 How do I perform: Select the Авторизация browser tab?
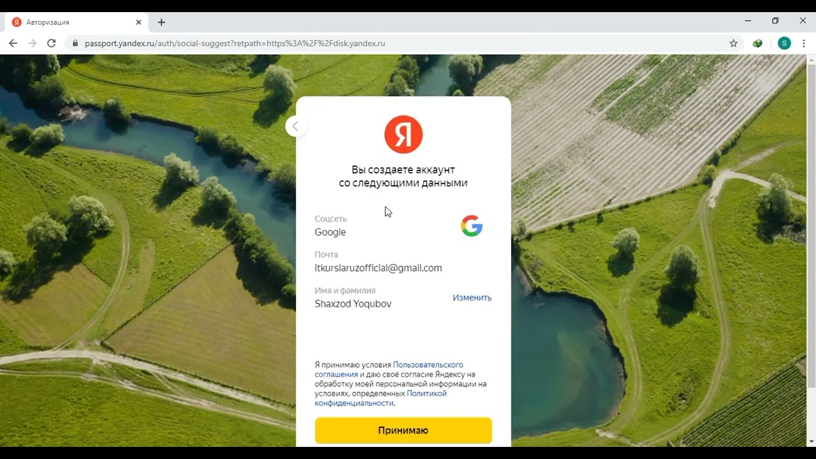77,22
